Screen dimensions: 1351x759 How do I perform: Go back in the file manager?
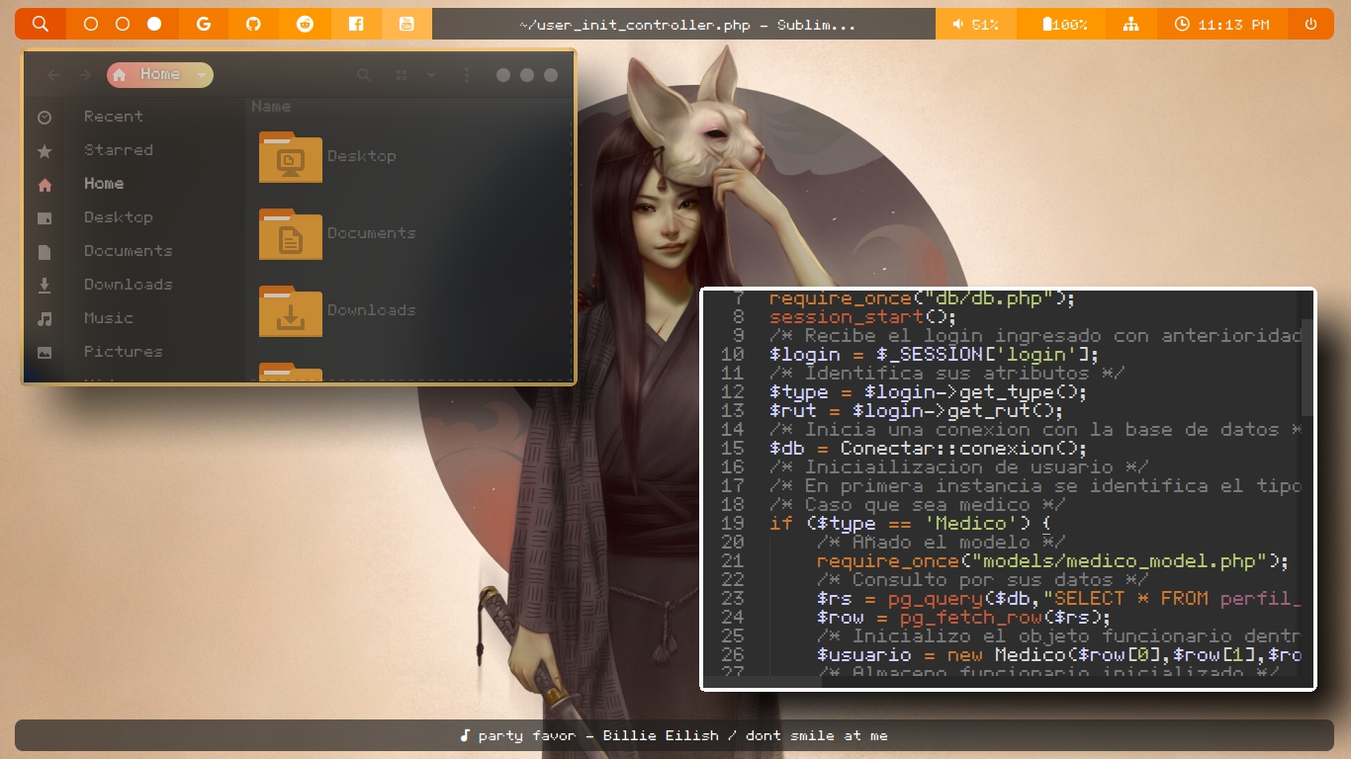[x=53, y=75]
